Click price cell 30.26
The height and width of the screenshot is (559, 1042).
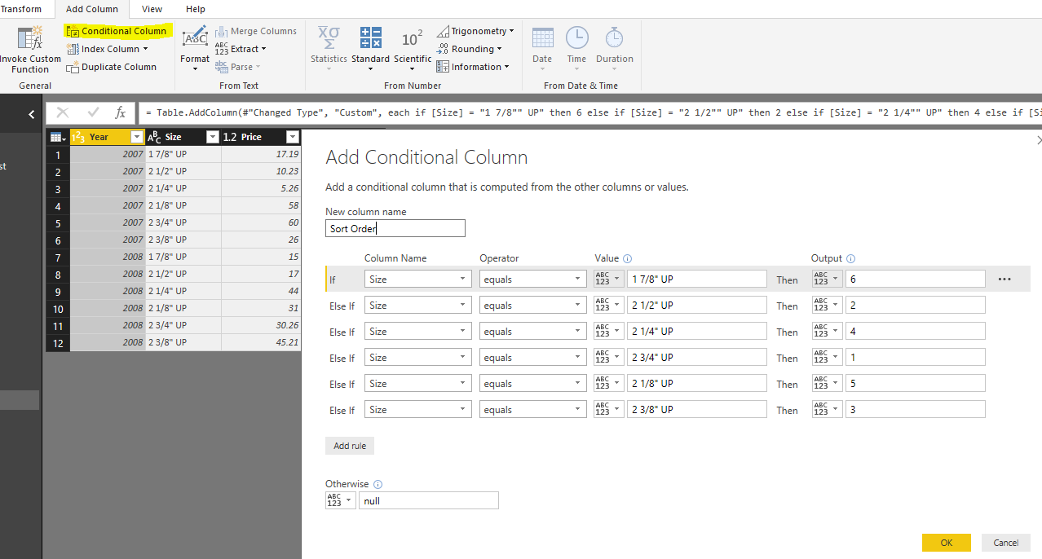pos(261,325)
